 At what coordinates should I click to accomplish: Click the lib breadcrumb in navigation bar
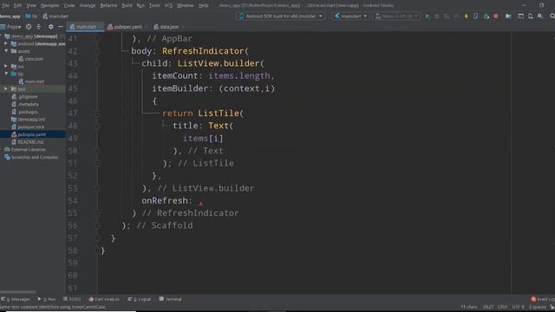click(x=31, y=16)
